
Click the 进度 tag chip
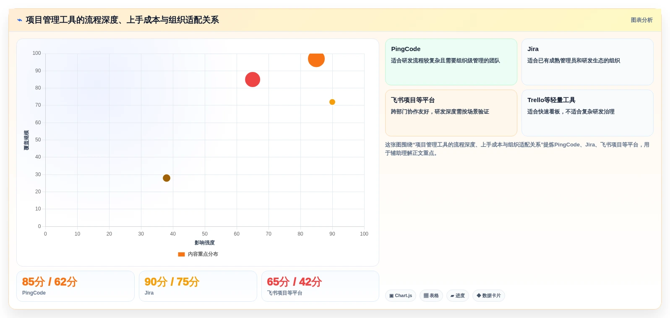pos(458,296)
